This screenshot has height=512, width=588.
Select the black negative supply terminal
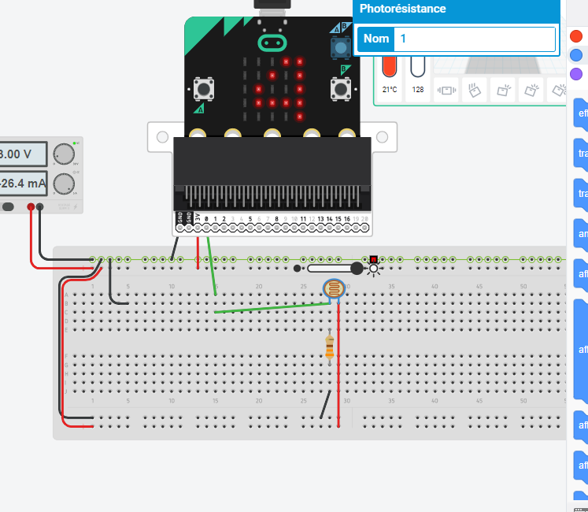[39, 206]
